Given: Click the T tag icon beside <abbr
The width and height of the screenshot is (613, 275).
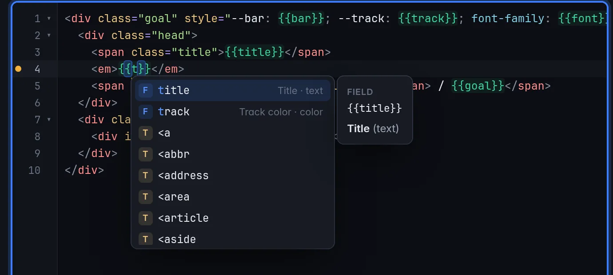Looking at the screenshot, I should [145, 154].
